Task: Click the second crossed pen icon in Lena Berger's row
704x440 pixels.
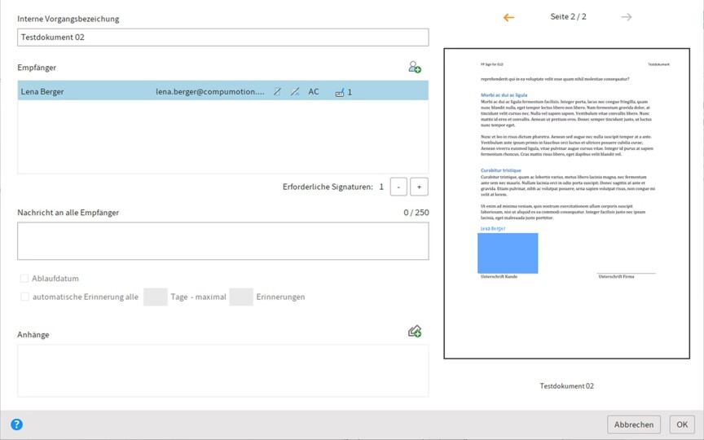Action: (294, 91)
